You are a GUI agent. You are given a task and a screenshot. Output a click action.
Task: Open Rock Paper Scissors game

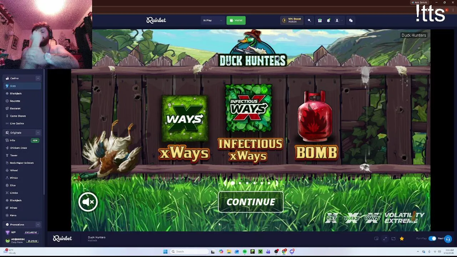[x=22, y=163]
